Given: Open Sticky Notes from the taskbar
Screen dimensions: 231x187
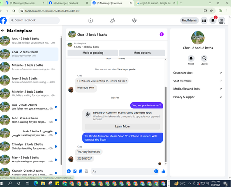Looking at the screenshot, I should 57,183.
